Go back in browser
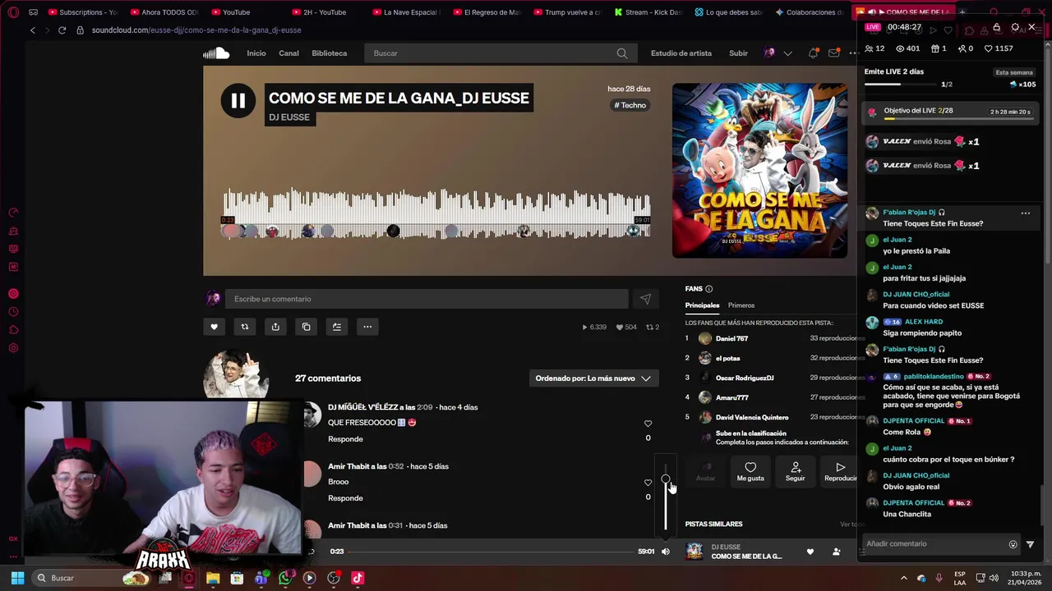 33,30
